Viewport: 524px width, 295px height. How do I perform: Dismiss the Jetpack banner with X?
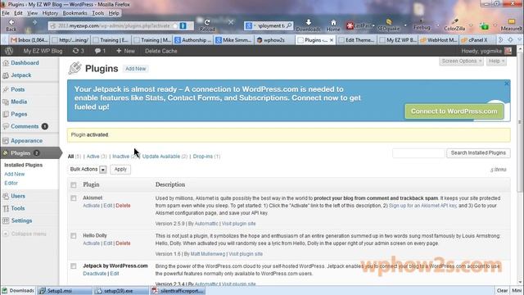click(507, 84)
